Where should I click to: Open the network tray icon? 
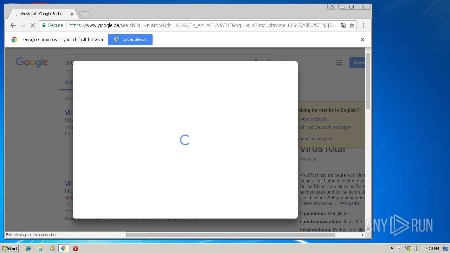pyautogui.click(x=408, y=248)
